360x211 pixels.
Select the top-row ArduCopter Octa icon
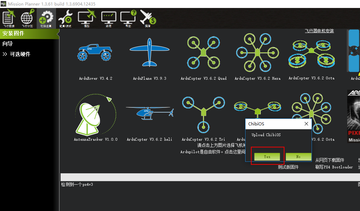pos(312,53)
